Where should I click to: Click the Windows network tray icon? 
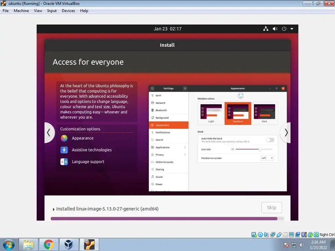click(294, 245)
